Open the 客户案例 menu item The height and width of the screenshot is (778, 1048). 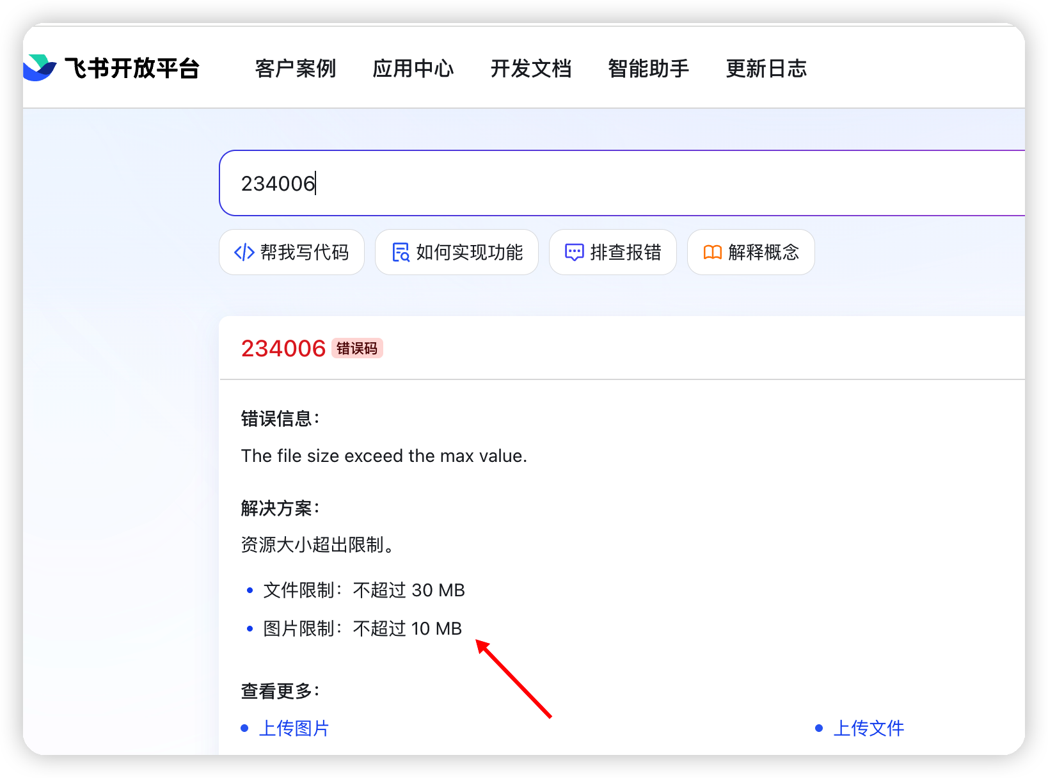[295, 68]
